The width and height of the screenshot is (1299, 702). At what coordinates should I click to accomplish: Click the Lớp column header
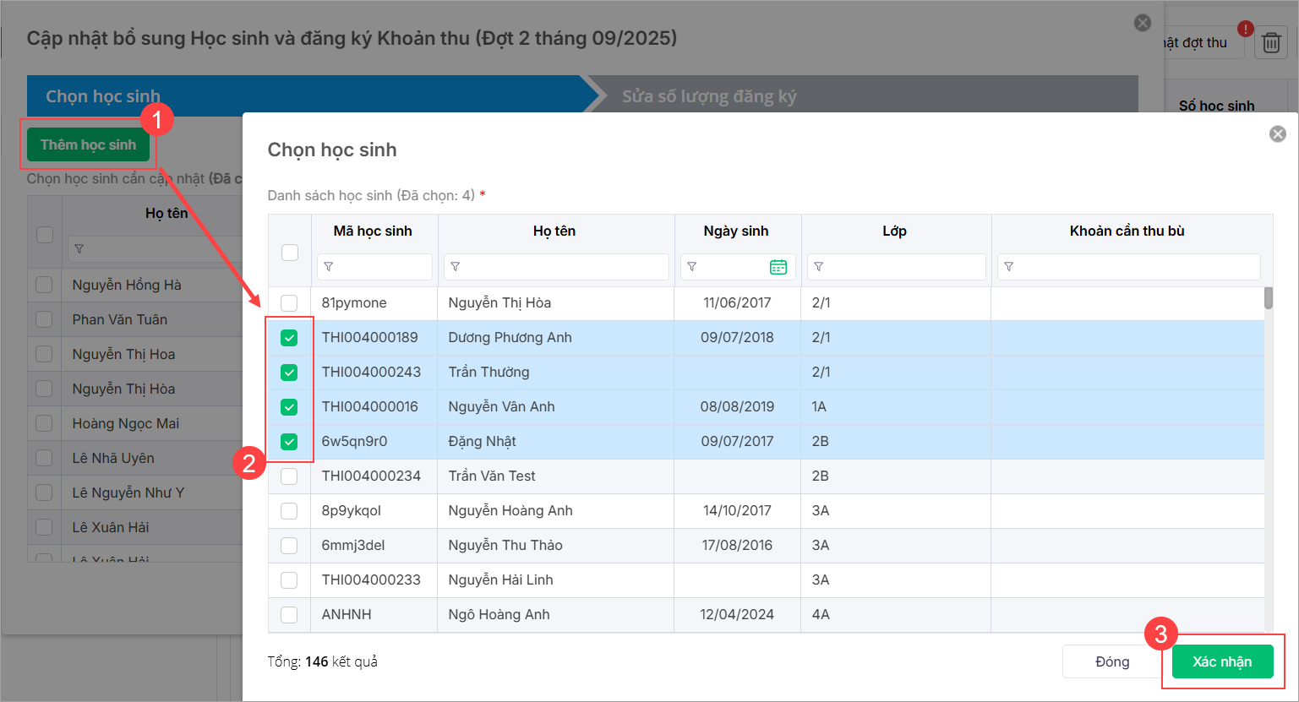tap(894, 231)
